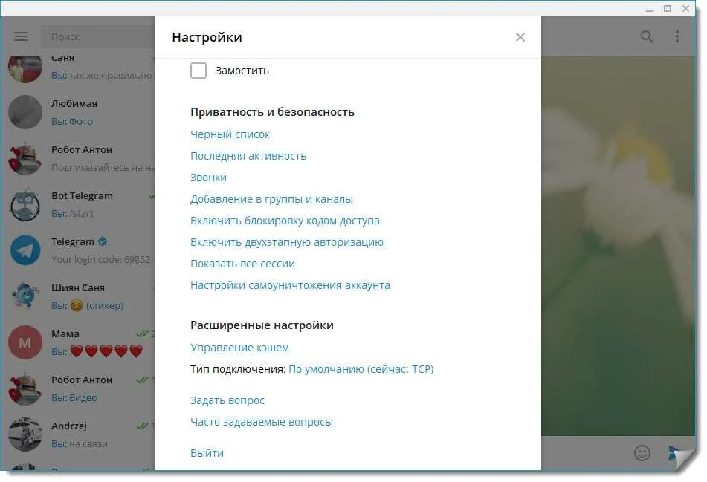Open Чёрный список settings
707x482 pixels.
(x=230, y=134)
